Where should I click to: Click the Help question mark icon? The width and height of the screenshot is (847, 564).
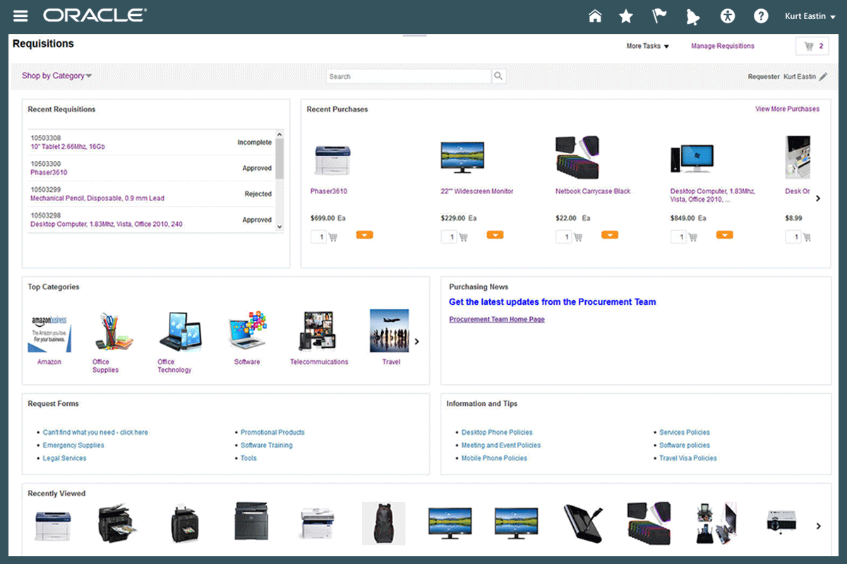coord(760,16)
